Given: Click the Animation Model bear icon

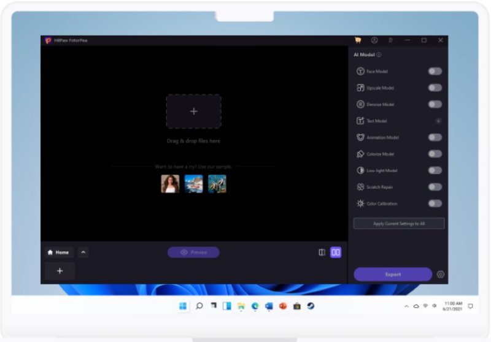Looking at the screenshot, I should [x=360, y=137].
